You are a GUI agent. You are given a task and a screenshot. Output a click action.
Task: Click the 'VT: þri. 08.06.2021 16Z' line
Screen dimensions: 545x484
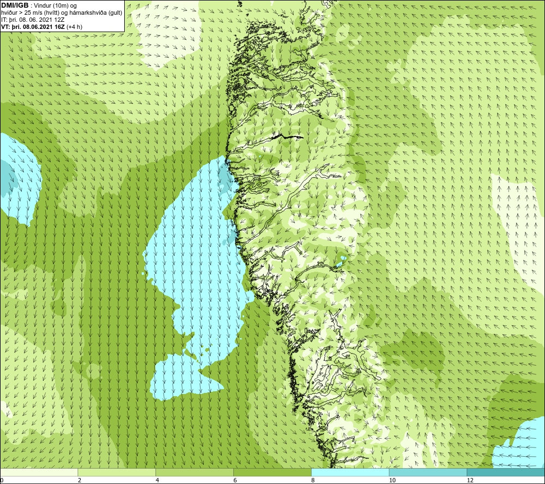42,27
